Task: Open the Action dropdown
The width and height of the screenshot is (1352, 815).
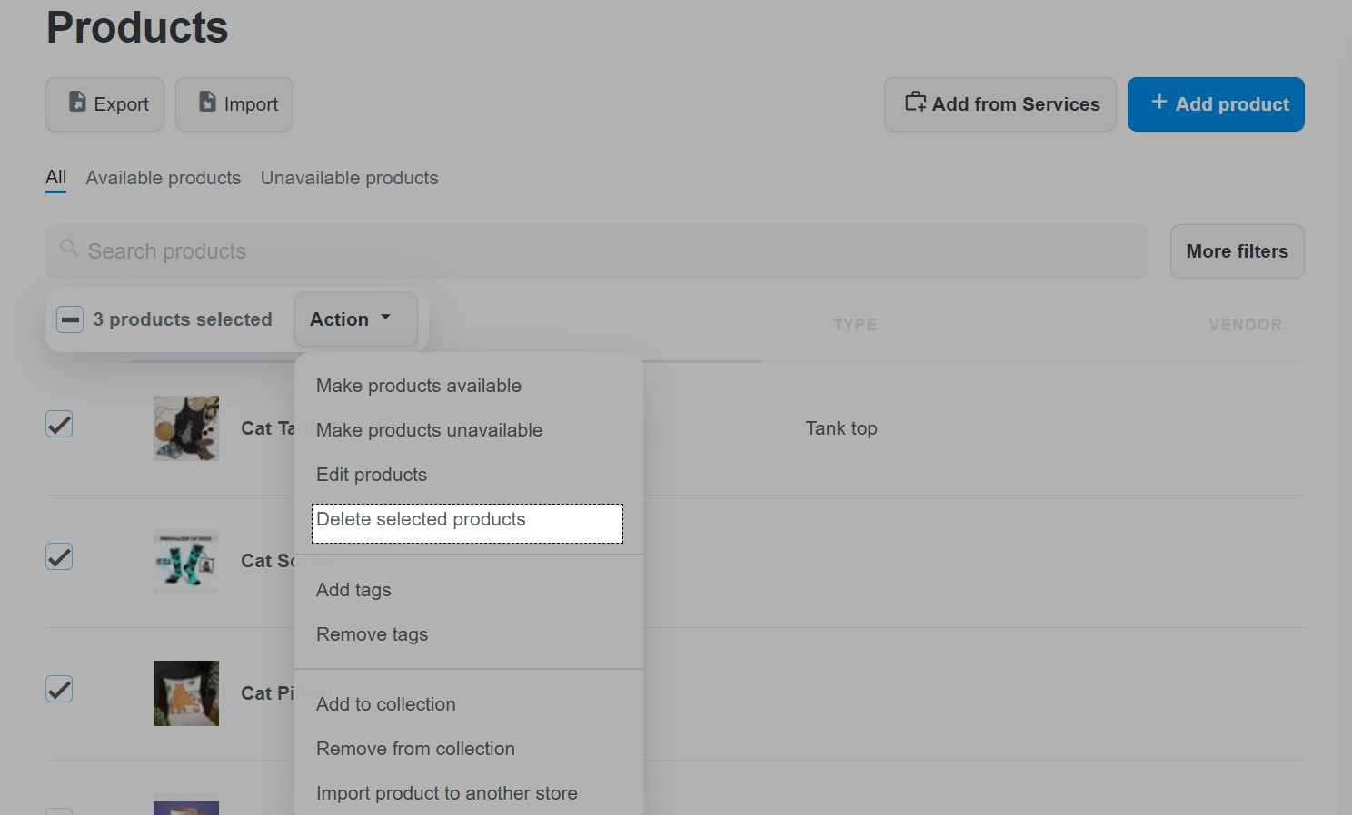Action: coord(354,319)
